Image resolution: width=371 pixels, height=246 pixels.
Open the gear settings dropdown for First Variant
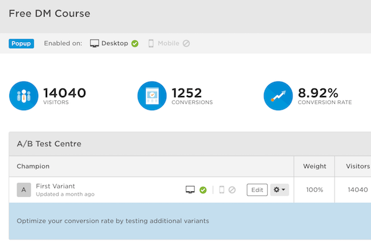279,190
